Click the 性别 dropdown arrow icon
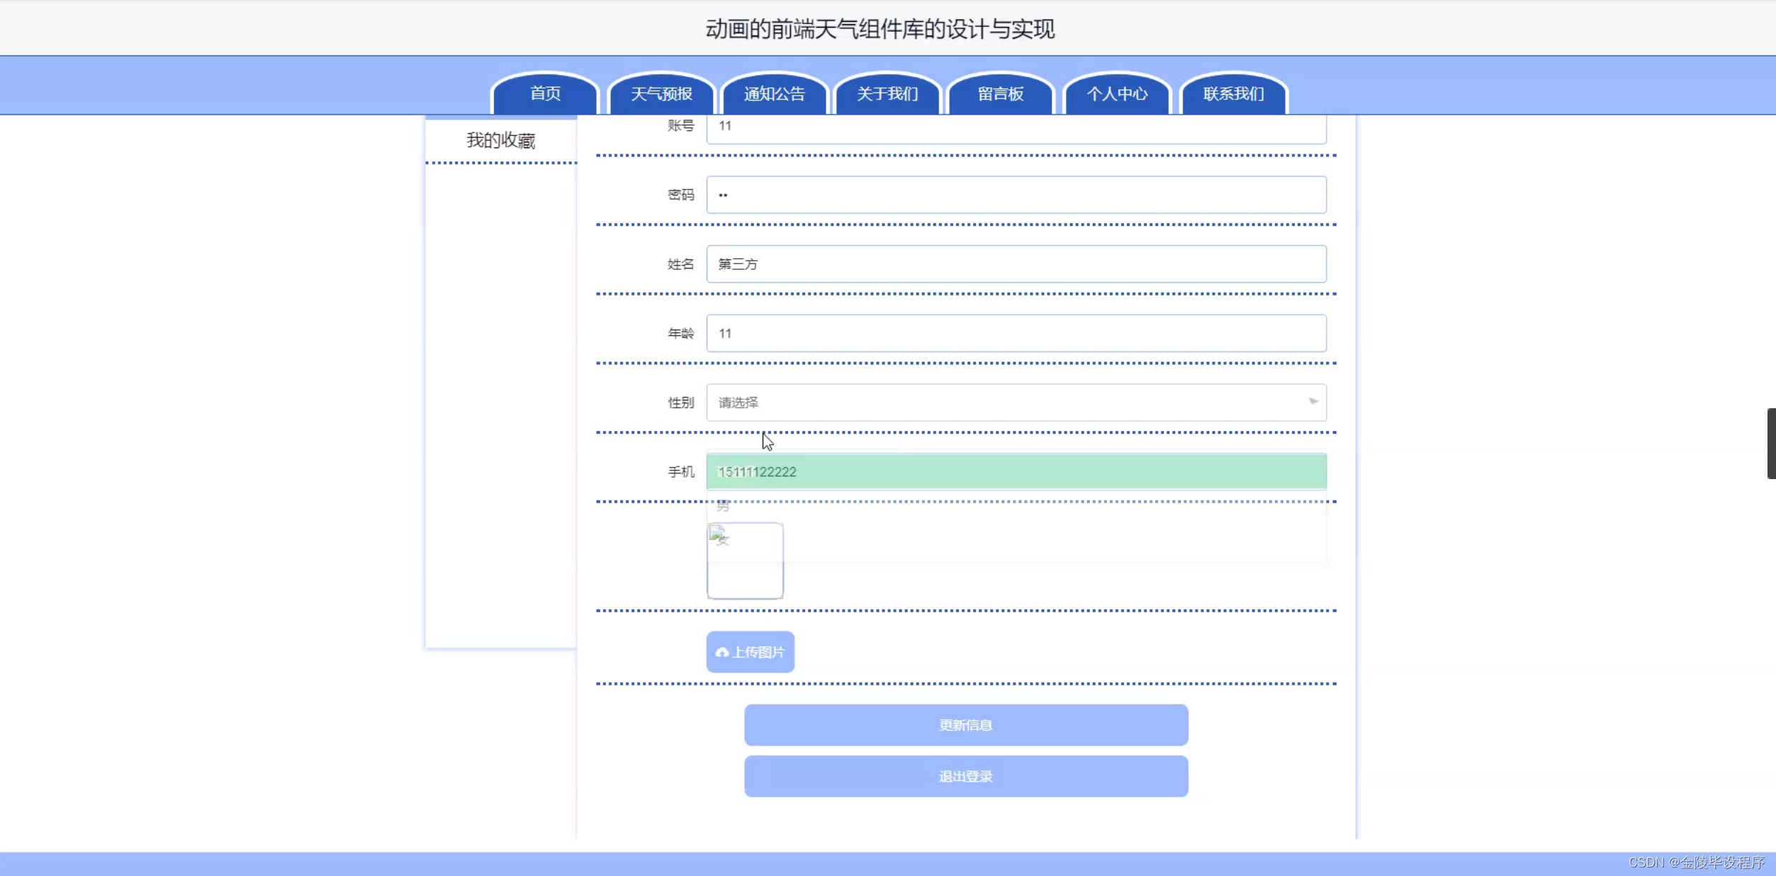Screen dimensions: 1776x876 [1313, 402]
